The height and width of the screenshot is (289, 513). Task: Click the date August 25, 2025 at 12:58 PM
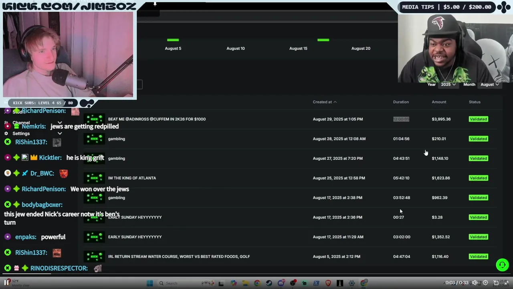(x=339, y=178)
